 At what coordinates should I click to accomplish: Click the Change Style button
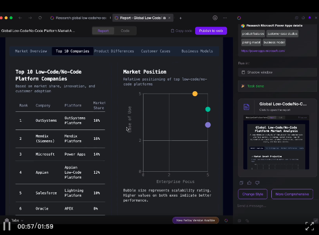coord(253,194)
